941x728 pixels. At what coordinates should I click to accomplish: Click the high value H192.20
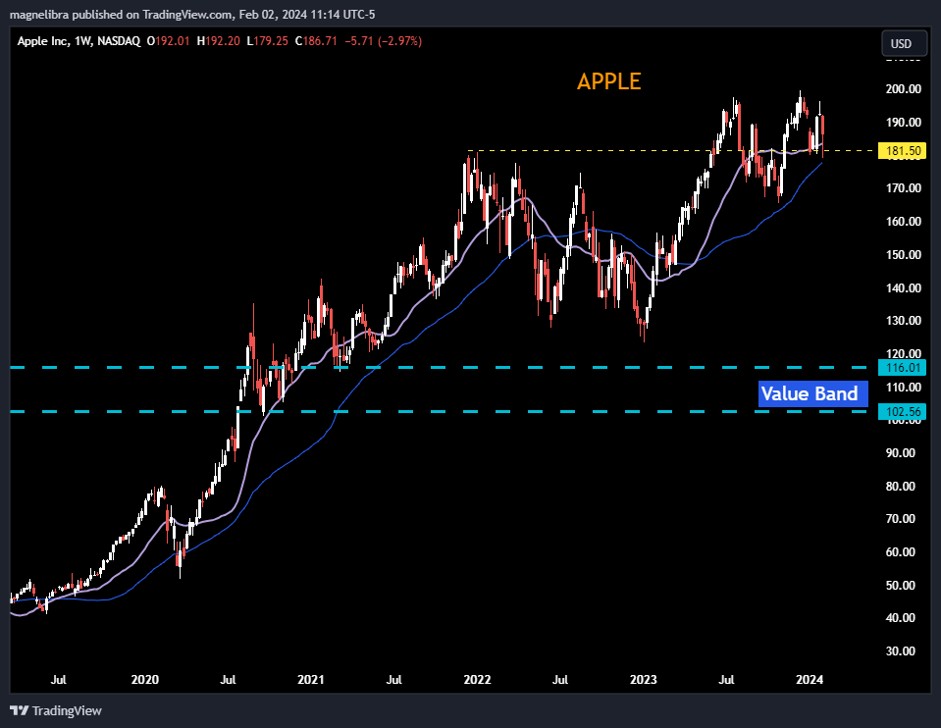[x=219, y=41]
